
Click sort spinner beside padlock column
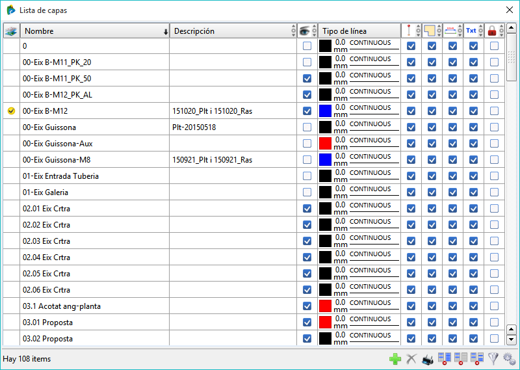501,31
